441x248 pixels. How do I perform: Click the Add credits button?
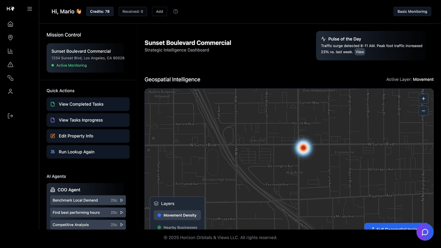click(x=159, y=11)
